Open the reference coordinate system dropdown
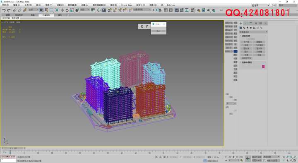This screenshot has width=298, height=163. point(85,10)
